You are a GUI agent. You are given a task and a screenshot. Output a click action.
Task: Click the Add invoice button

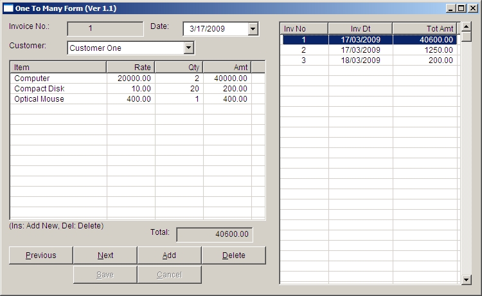pos(169,255)
